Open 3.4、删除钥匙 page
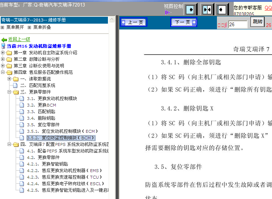The width and height of the screenshot is (272, 199). [x=41, y=118]
